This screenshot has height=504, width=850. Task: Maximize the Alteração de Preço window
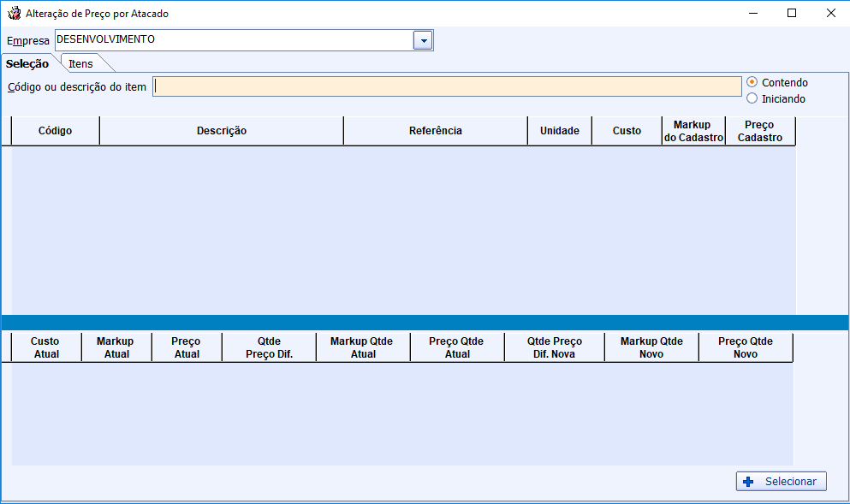tap(791, 13)
